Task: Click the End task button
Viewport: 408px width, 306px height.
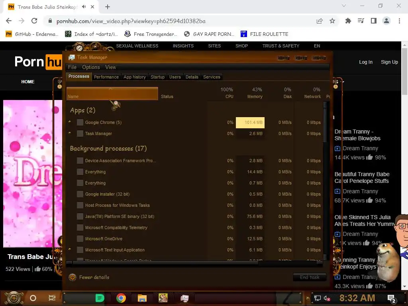Action: (x=310, y=277)
